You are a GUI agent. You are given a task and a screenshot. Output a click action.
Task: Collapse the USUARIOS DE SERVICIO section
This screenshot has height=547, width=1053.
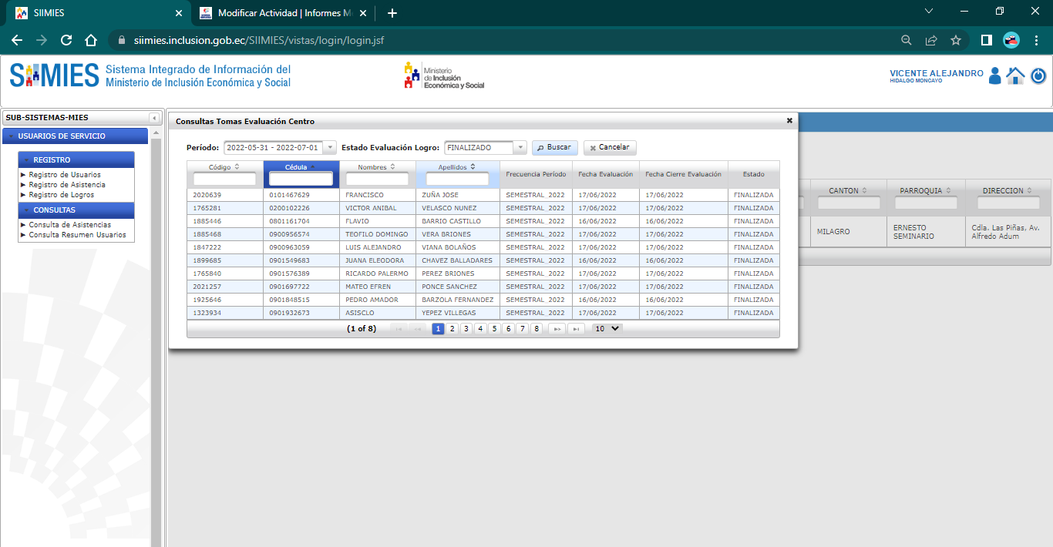pos(12,136)
